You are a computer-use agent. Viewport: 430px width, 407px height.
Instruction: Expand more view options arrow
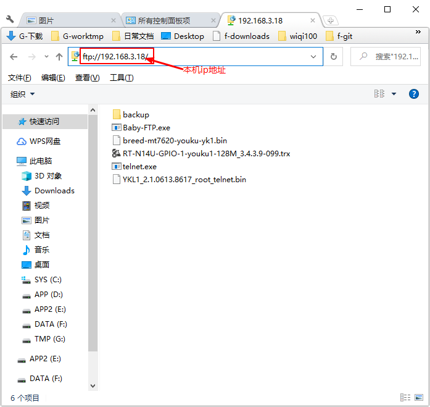pyautogui.click(x=394, y=94)
